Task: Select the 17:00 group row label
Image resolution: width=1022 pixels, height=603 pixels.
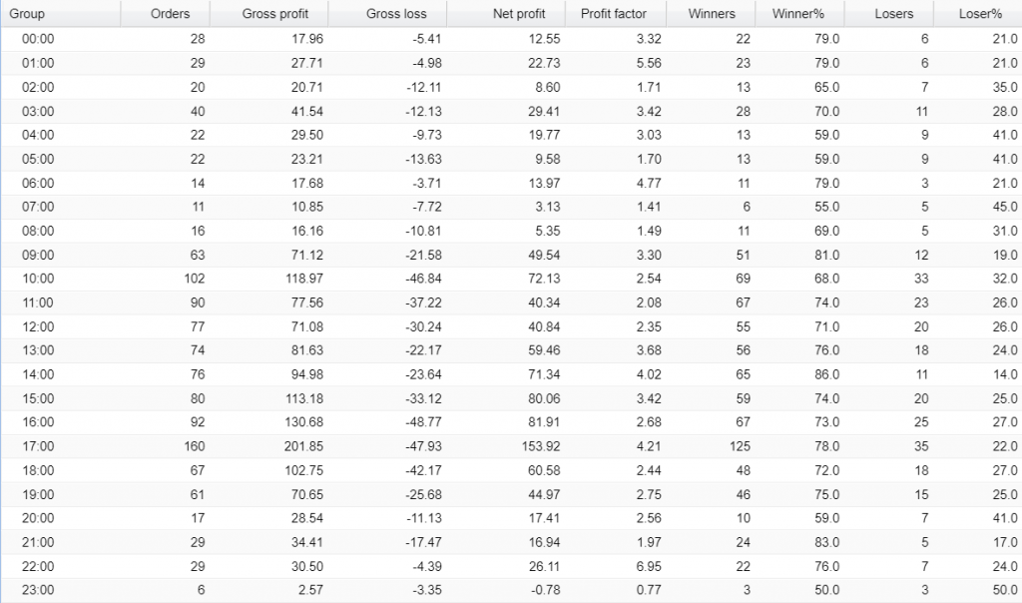Action: pos(38,446)
